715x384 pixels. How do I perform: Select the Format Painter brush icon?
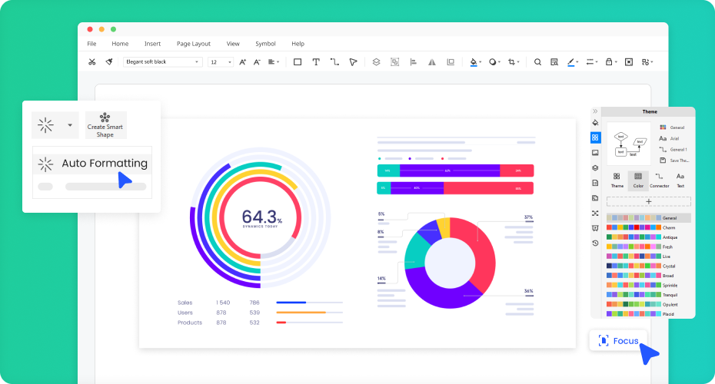[x=109, y=62]
